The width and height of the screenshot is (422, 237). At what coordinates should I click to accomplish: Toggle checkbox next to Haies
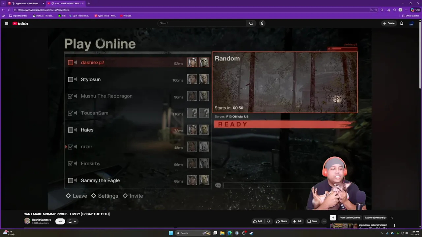coord(70,130)
